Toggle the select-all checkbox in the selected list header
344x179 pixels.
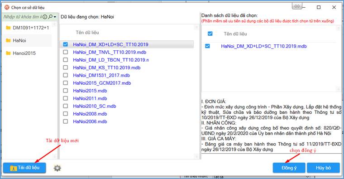coord(210,34)
